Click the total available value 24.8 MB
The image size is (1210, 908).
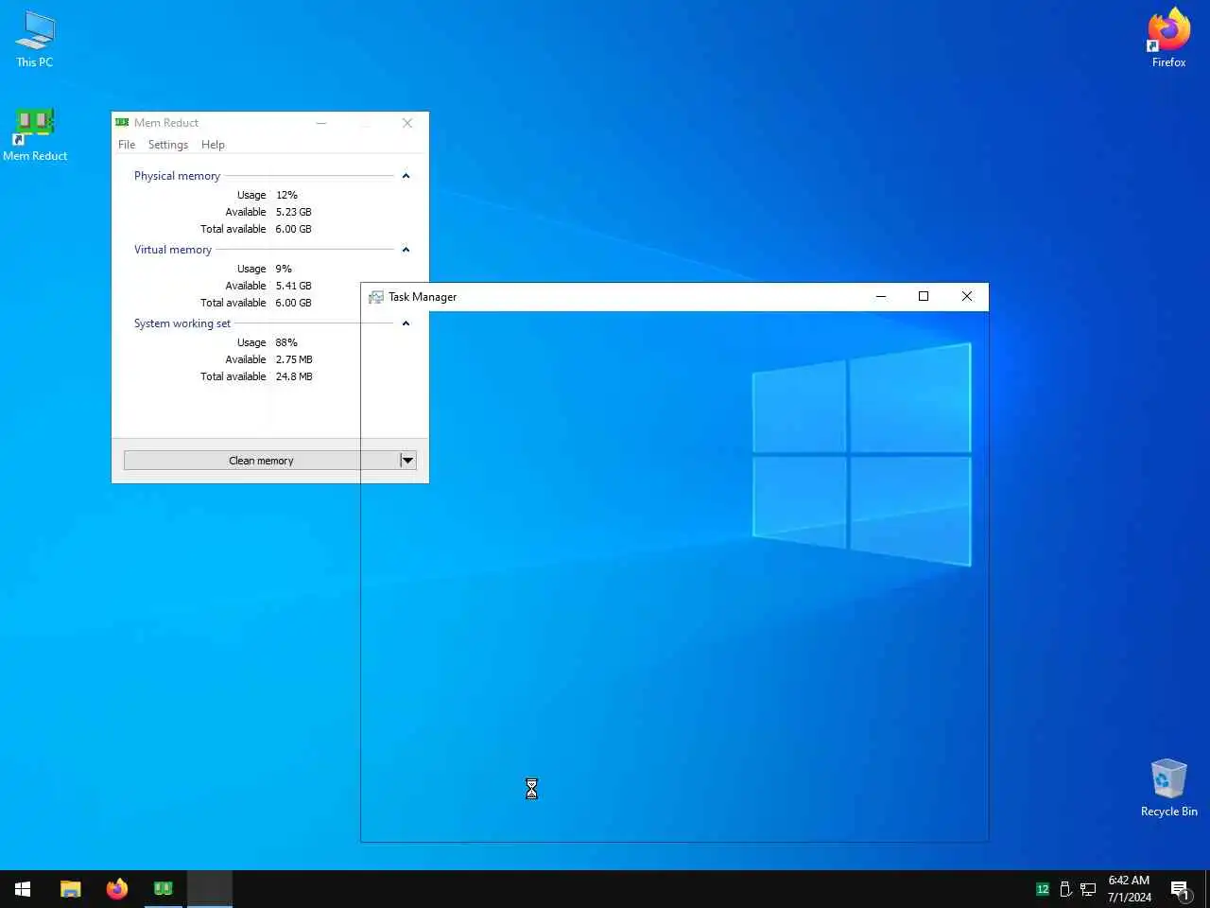coord(294,376)
